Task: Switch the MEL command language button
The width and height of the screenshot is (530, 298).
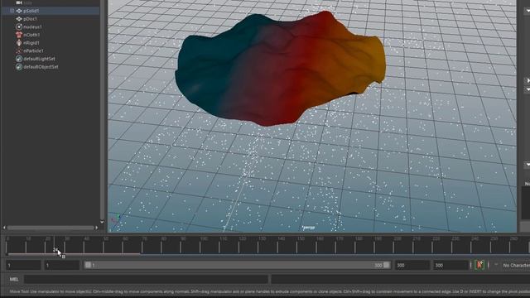Action: point(14,279)
